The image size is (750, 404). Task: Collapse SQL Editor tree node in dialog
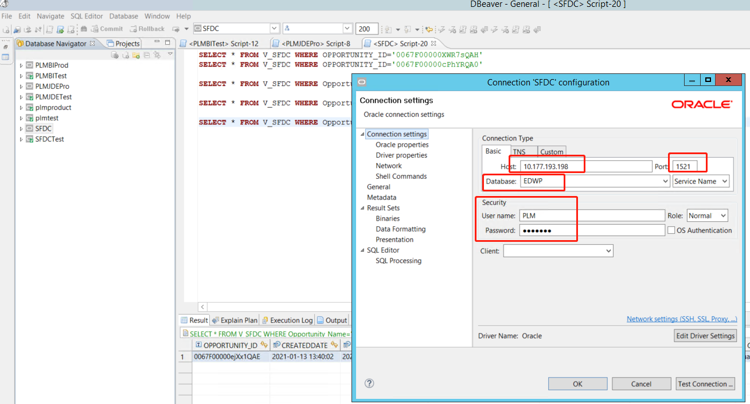coord(362,250)
